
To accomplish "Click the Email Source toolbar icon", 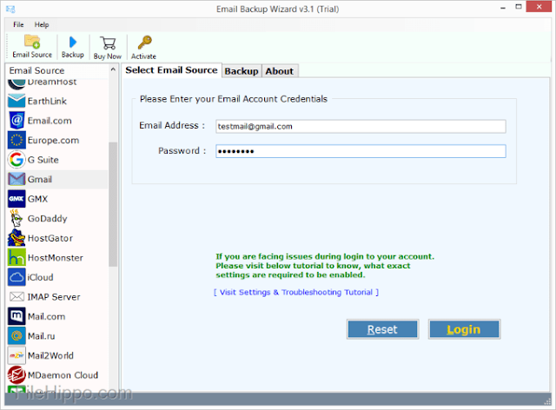I will pyautogui.click(x=32, y=42).
